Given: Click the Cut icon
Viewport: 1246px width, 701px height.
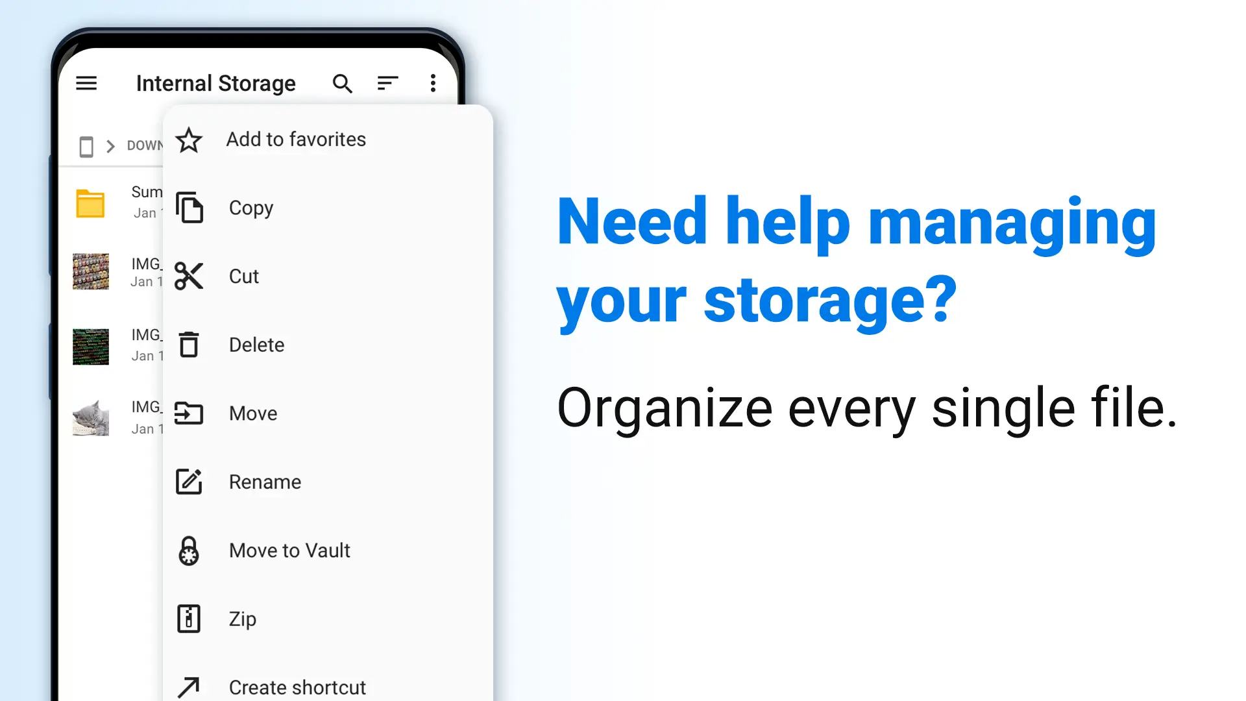Looking at the screenshot, I should (188, 276).
